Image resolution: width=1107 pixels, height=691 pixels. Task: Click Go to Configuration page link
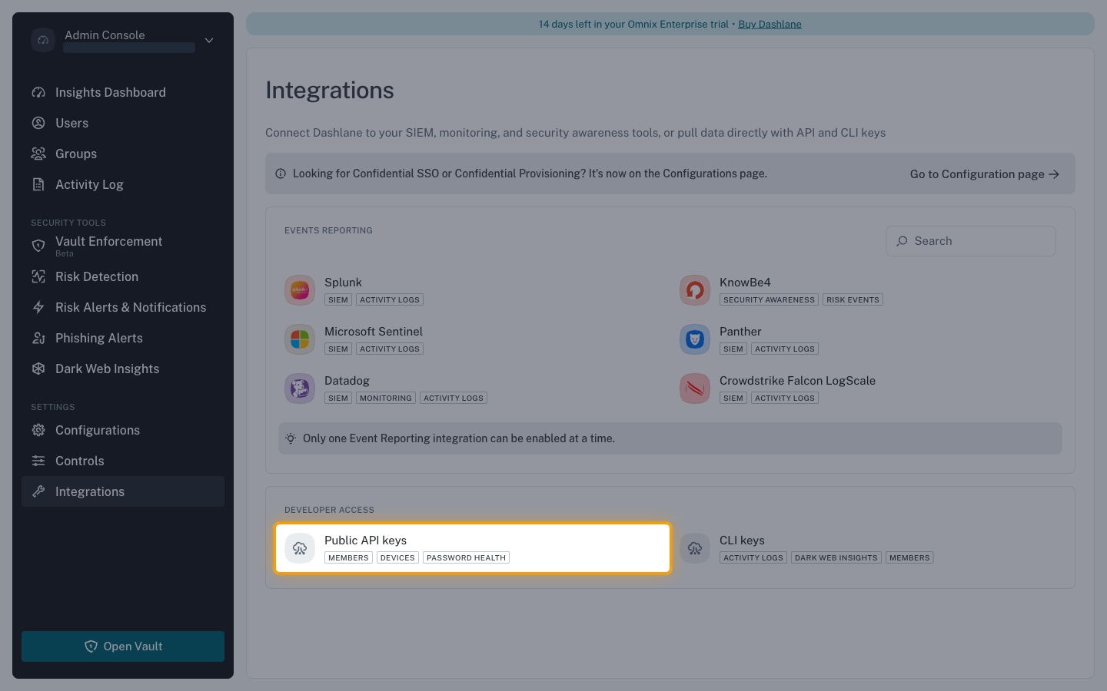[985, 174]
